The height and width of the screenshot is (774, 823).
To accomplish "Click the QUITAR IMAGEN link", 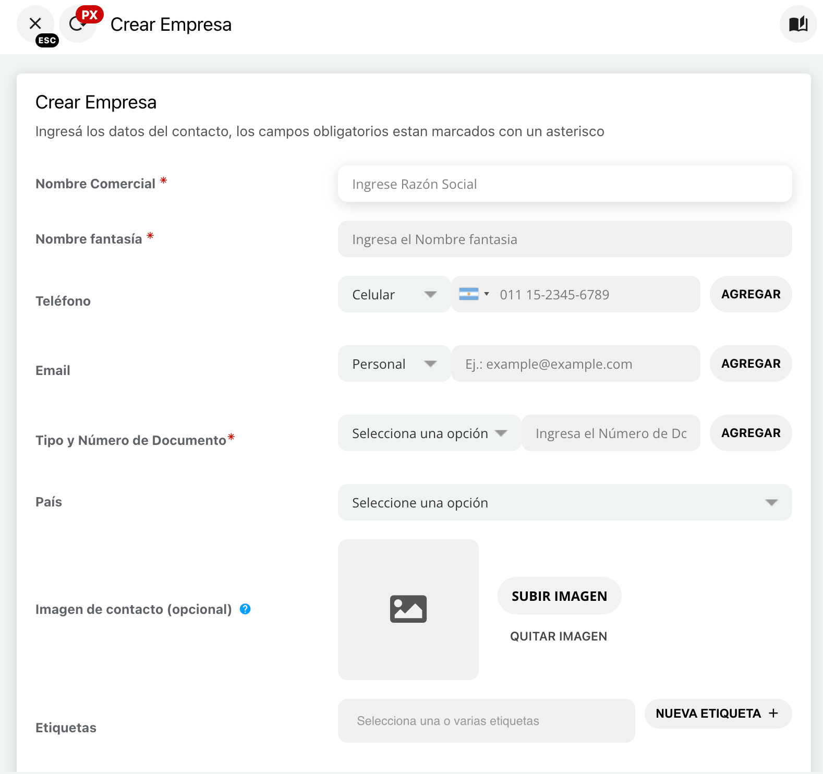I will tap(558, 636).
